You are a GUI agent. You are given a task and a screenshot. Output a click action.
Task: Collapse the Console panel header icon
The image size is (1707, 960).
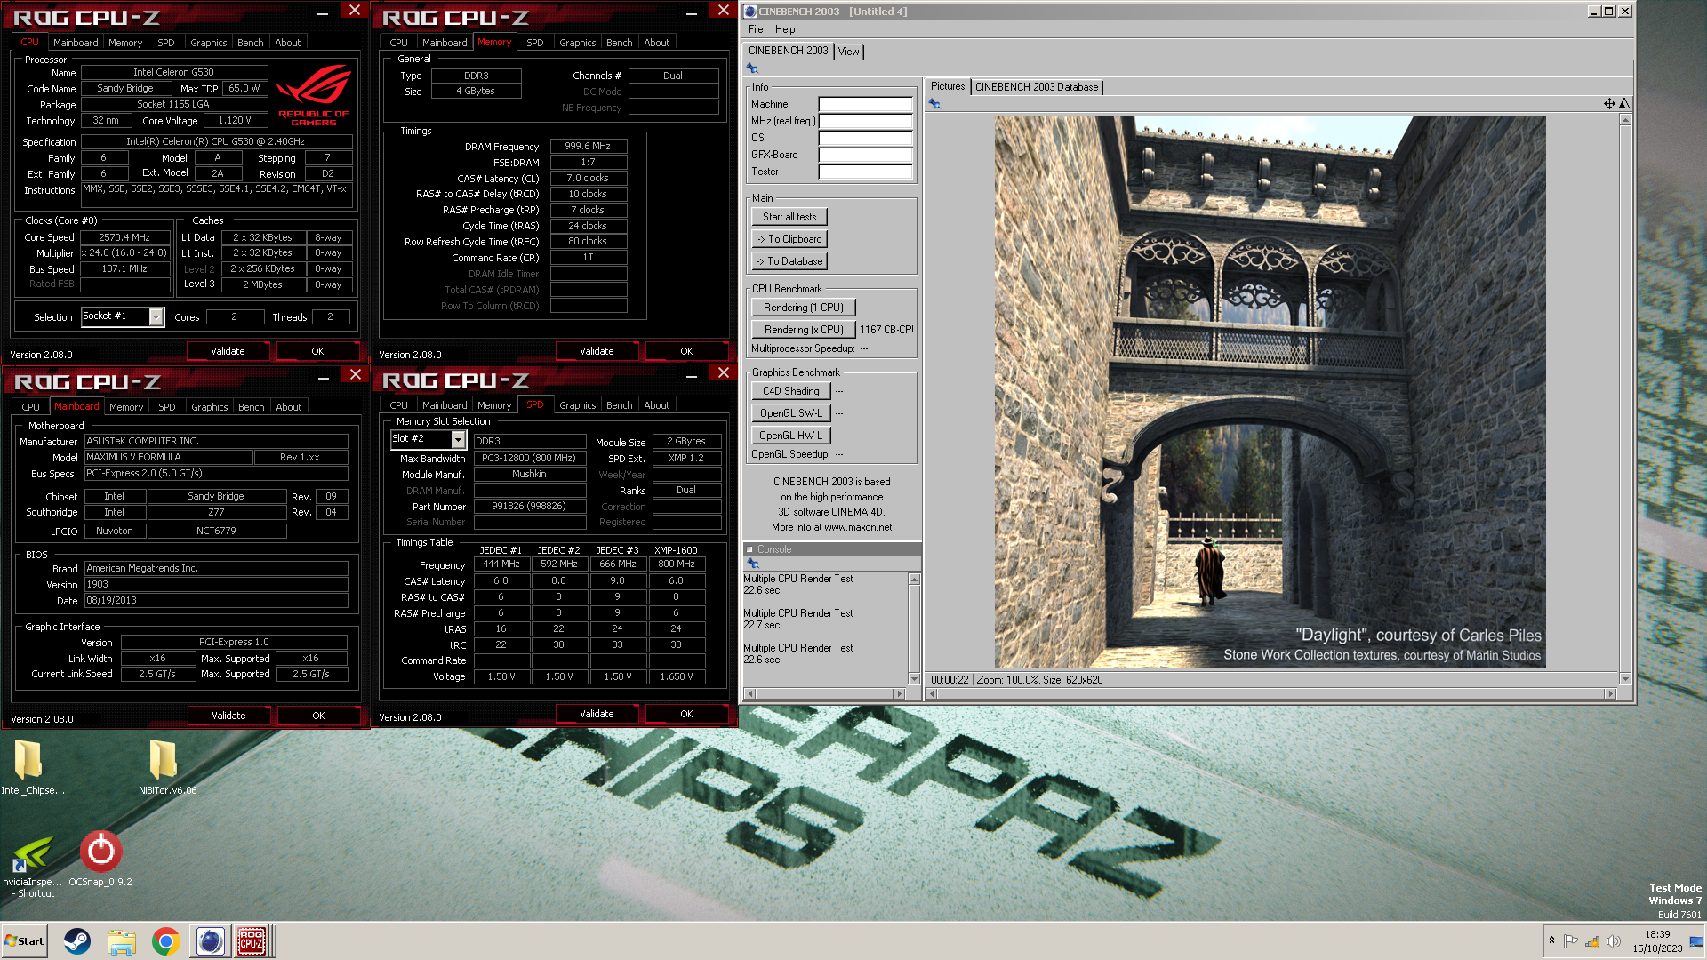[749, 549]
